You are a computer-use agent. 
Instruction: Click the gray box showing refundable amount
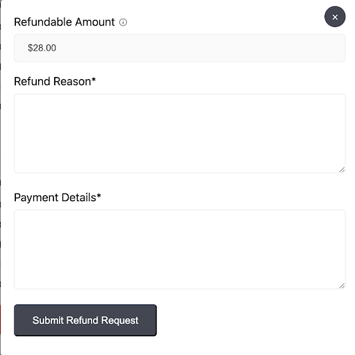tap(180, 48)
